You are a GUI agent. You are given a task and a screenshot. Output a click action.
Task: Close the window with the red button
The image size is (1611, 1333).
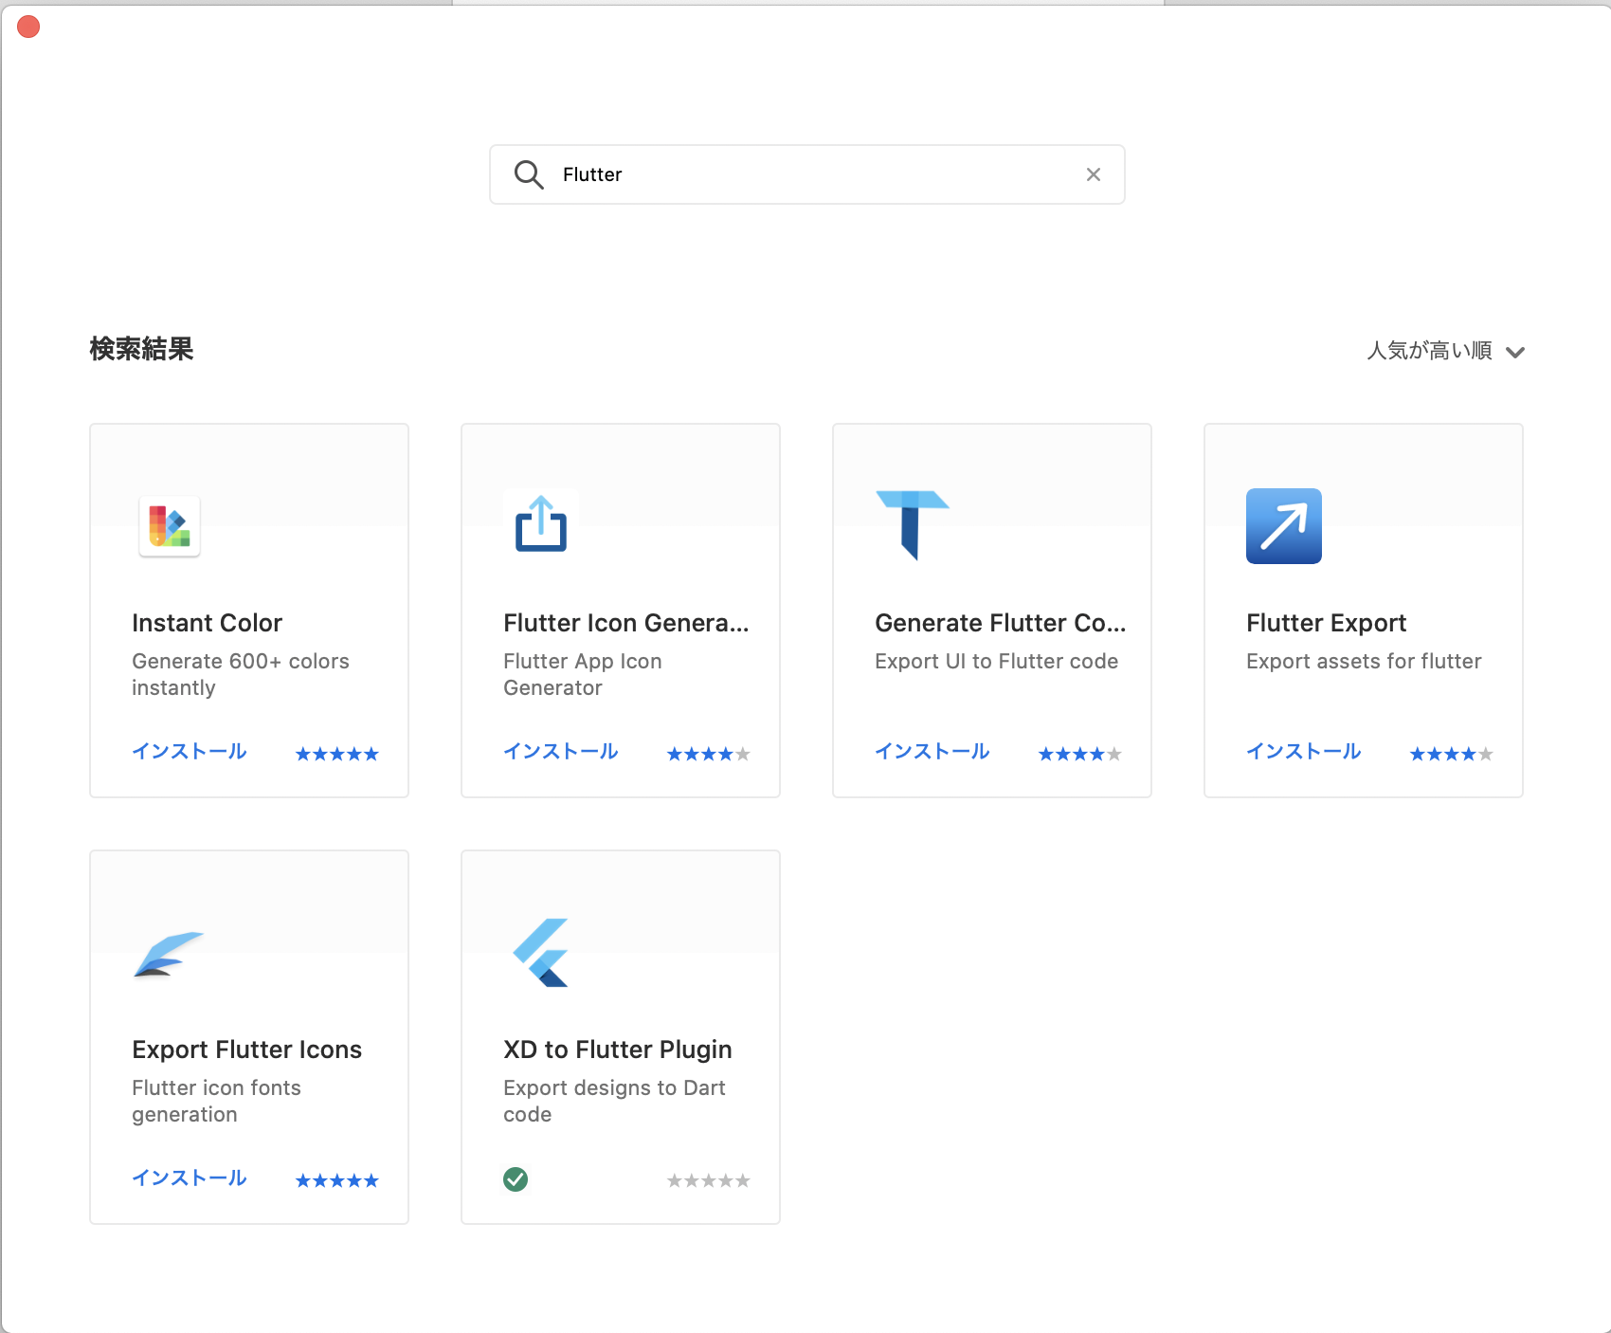pos(28,27)
